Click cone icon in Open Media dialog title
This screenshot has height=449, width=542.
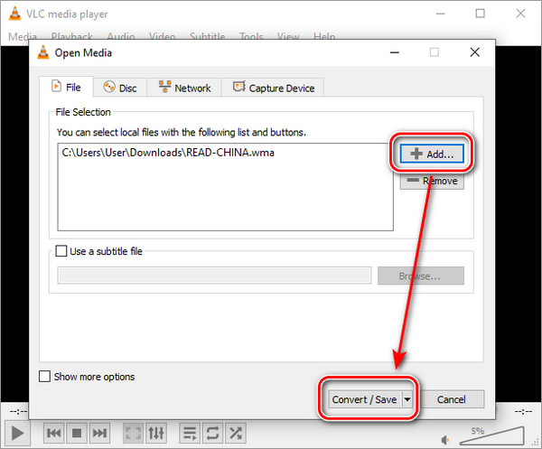coord(43,52)
